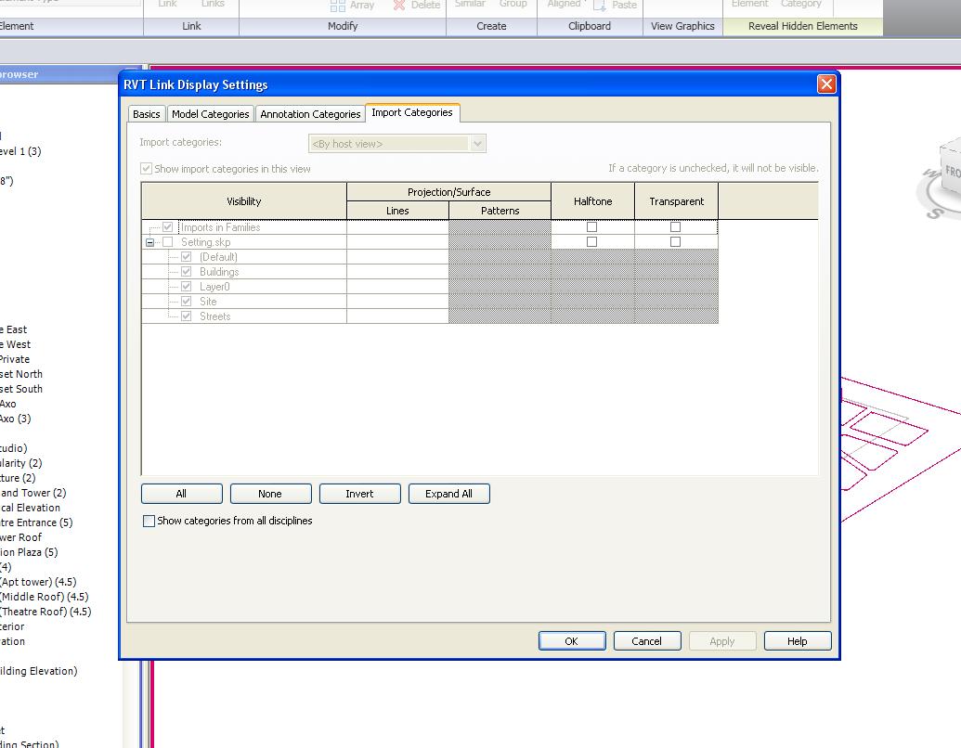961x748 pixels.
Task: Toggle the (Default) layer checkbox
Action: pos(187,257)
